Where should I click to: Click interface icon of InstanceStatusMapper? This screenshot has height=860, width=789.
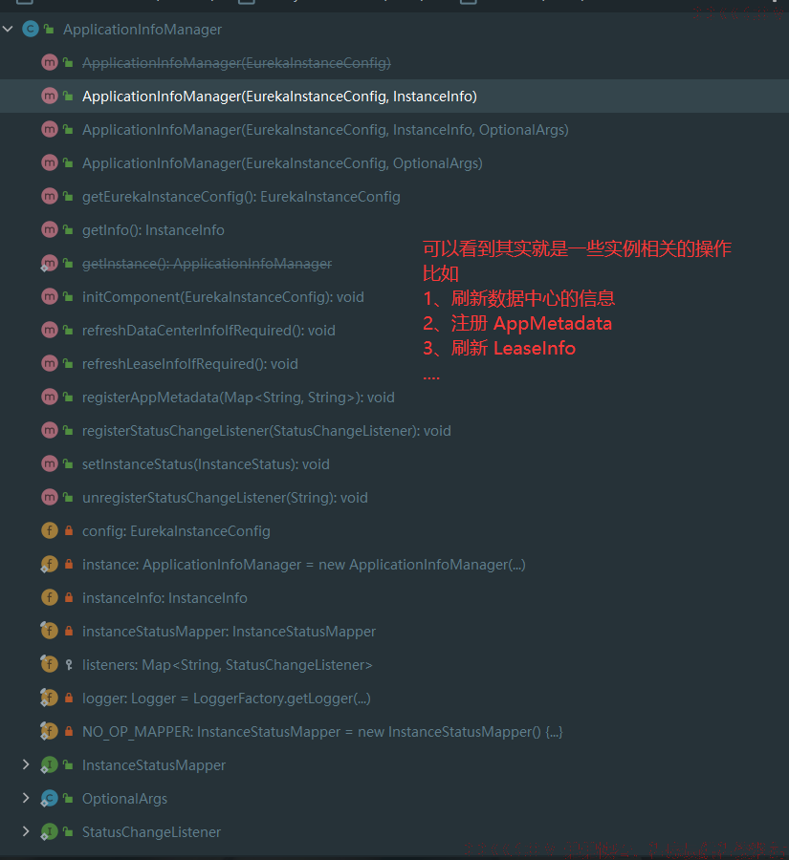50,765
